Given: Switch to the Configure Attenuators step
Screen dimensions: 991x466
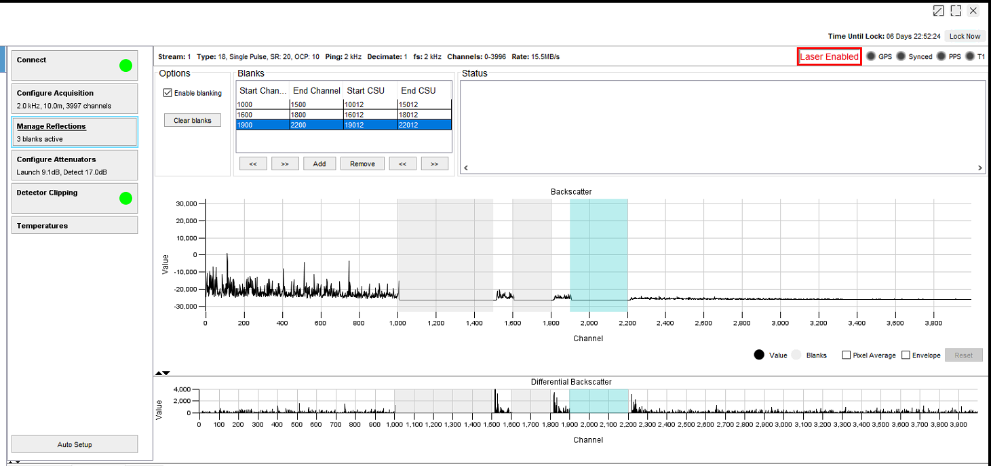Looking at the screenshot, I should (x=75, y=166).
